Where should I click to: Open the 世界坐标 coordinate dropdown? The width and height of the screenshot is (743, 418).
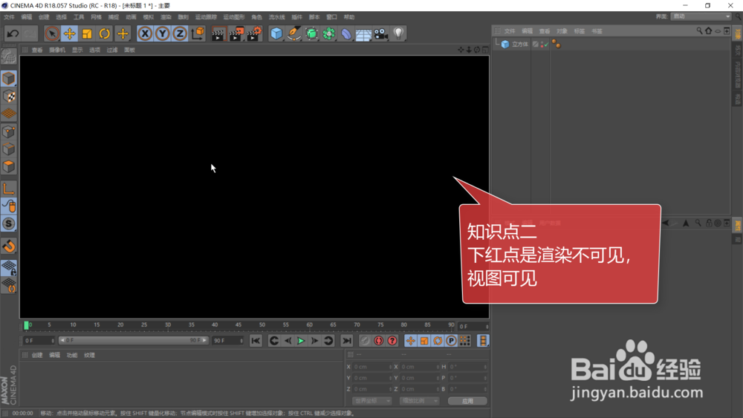pyautogui.click(x=371, y=401)
